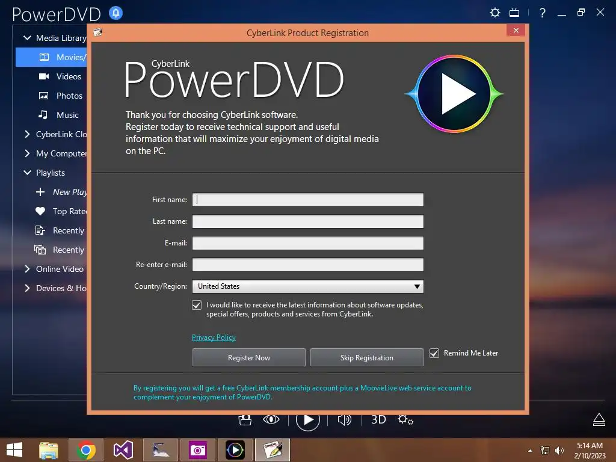Open the purple camera app in taskbar
The width and height of the screenshot is (616, 462).
(x=197, y=450)
